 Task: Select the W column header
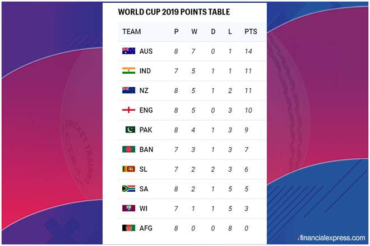194,32
